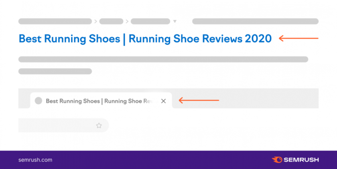Click the orange arrow pointing at the tab
The height and width of the screenshot is (169, 337).
(199, 100)
